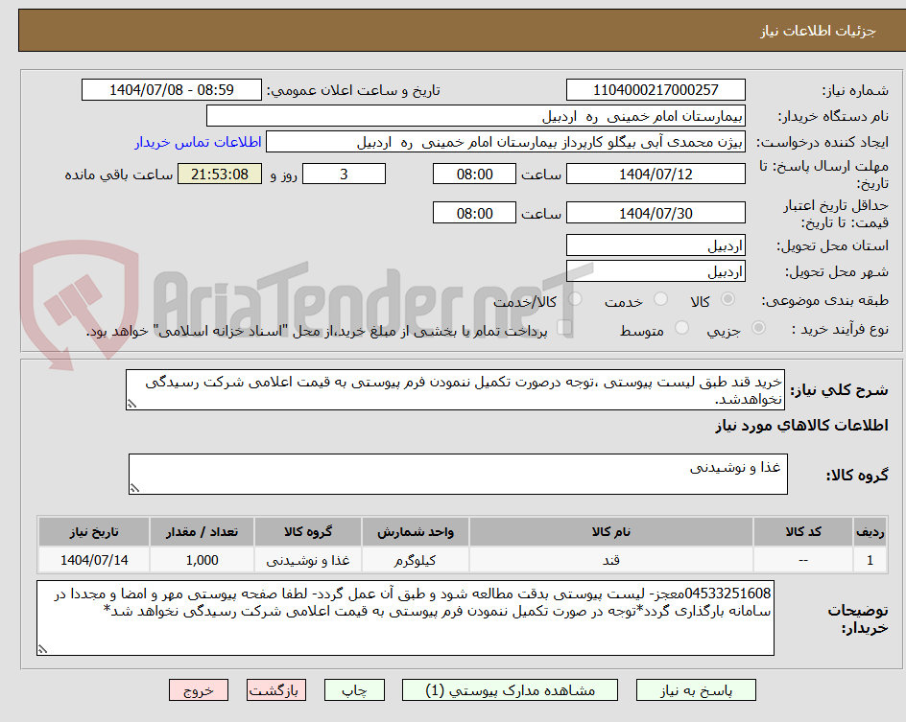Click the شماره نیاز number field
This screenshot has width=906, height=722.
pos(660,89)
